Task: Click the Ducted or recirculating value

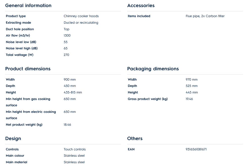Action: point(81,23)
